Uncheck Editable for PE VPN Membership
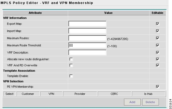Image resolution: width=172 pixels, height=109 pixels. click(158, 87)
